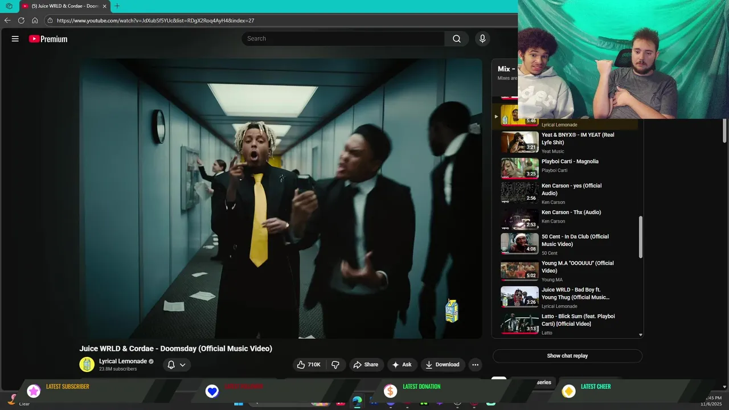The width and height of the screenshot is (729, 410).
Task: Click the main page vertical scrollbar
Action: (724, 130)
